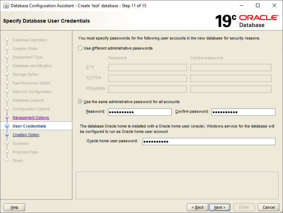
Task: Click the Configuration Options step label
Action: pos(31,109)
